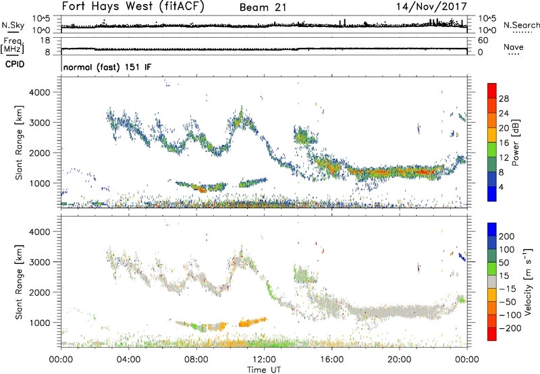Click the blue bottom of power color bar

coord(492,194)
